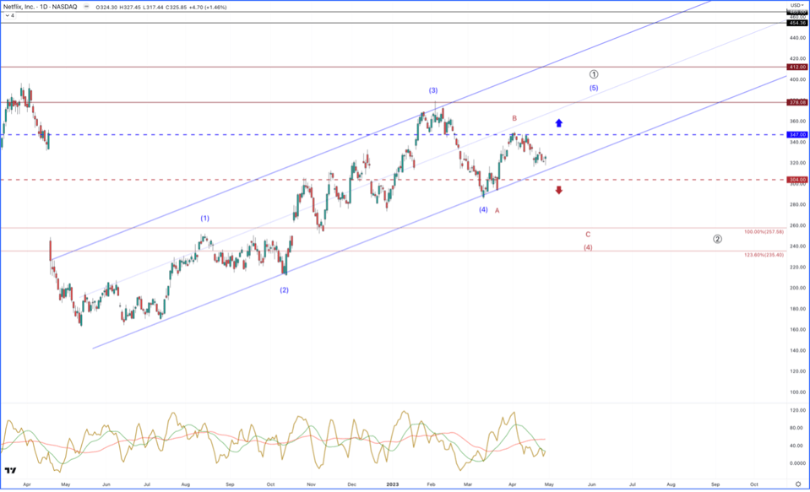Click the TradingView logo icon
810x492 pixels.
[x=12, y=472]
